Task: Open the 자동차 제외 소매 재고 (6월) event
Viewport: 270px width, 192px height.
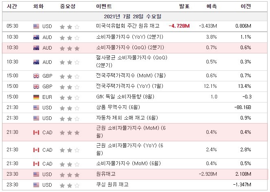Action: pyautogui.click(x=121, y=118)
